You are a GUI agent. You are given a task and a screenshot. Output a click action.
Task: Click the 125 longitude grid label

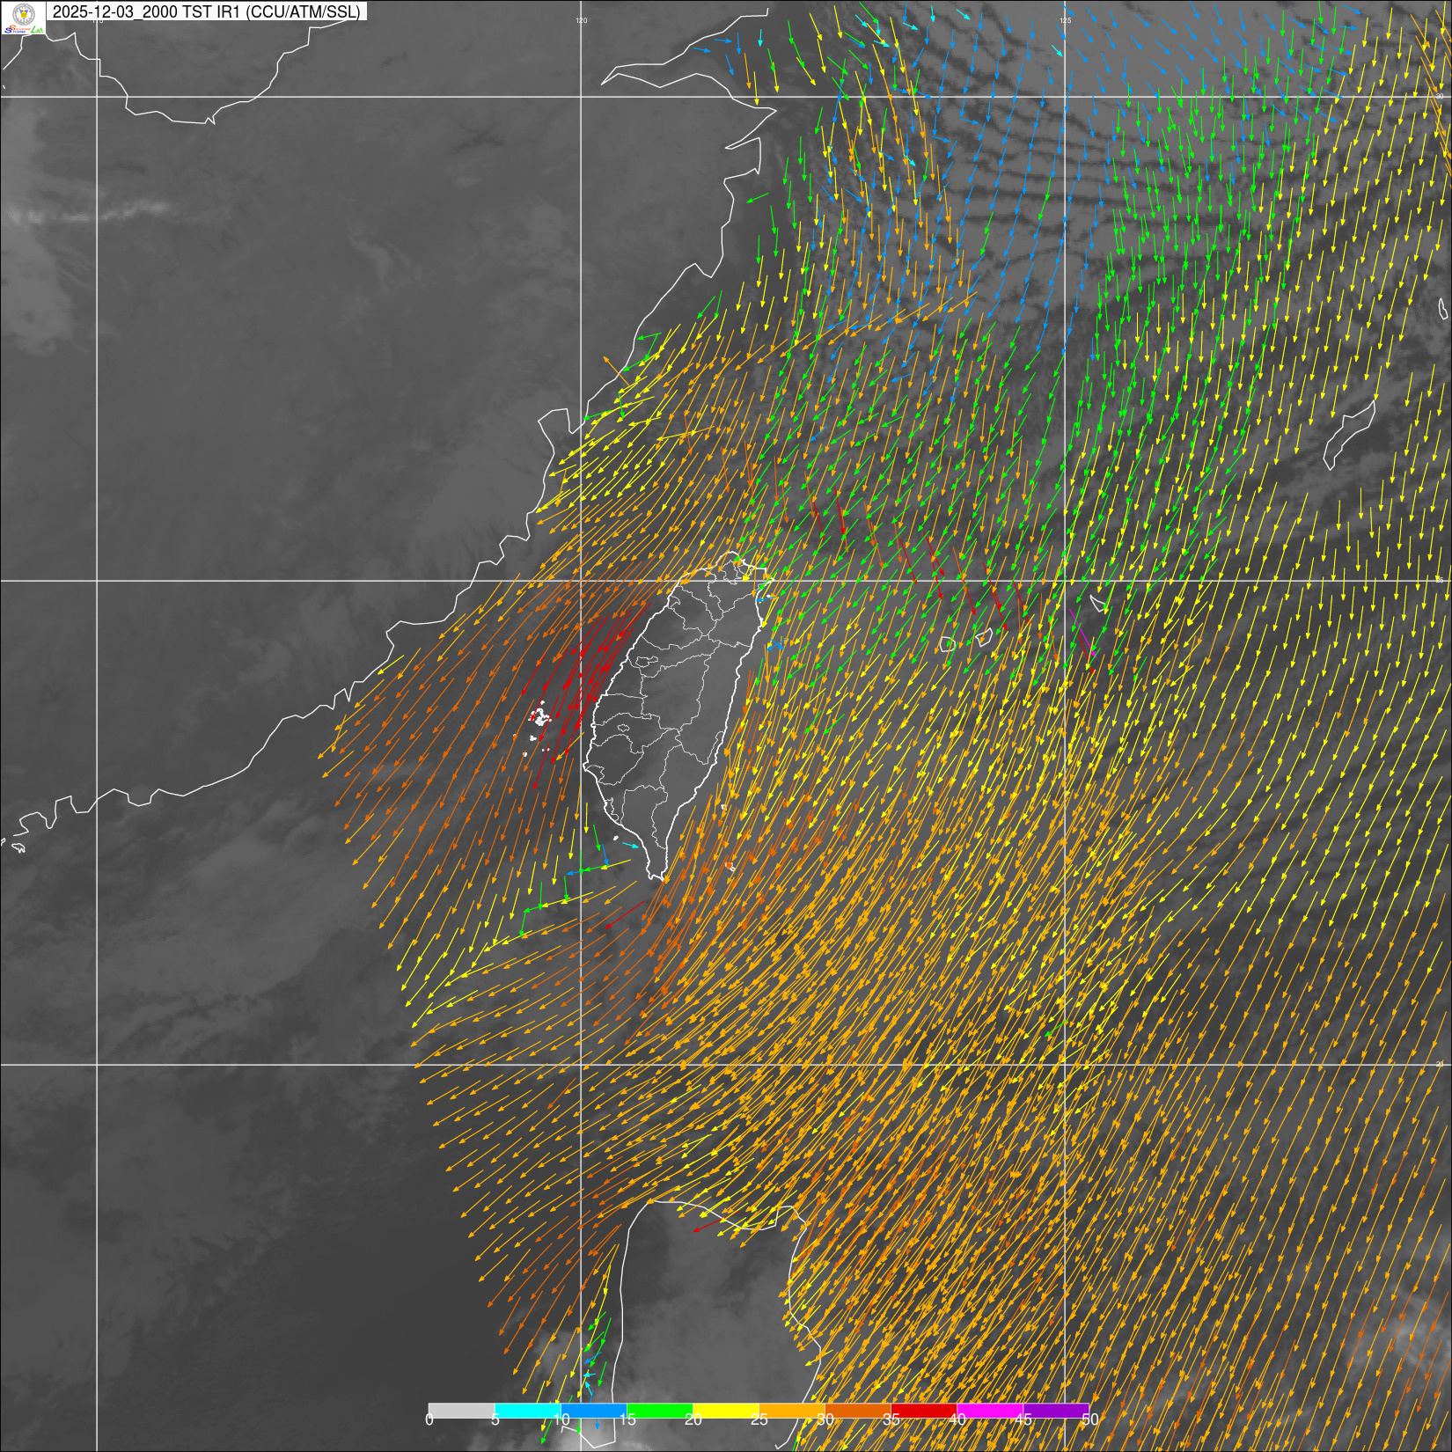(1065, 20)
